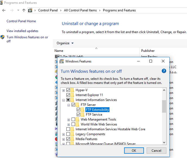Go back with the left arrow
Image resolution: width=187 pixels, height=158 pixels.
pyautogui.click(x=4, y=10)
